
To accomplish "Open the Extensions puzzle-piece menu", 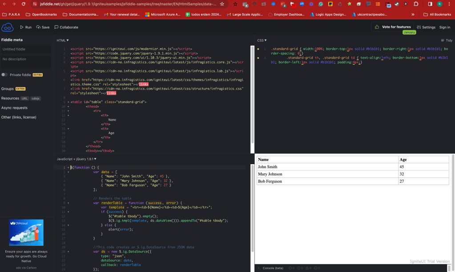I will (416, 4).
